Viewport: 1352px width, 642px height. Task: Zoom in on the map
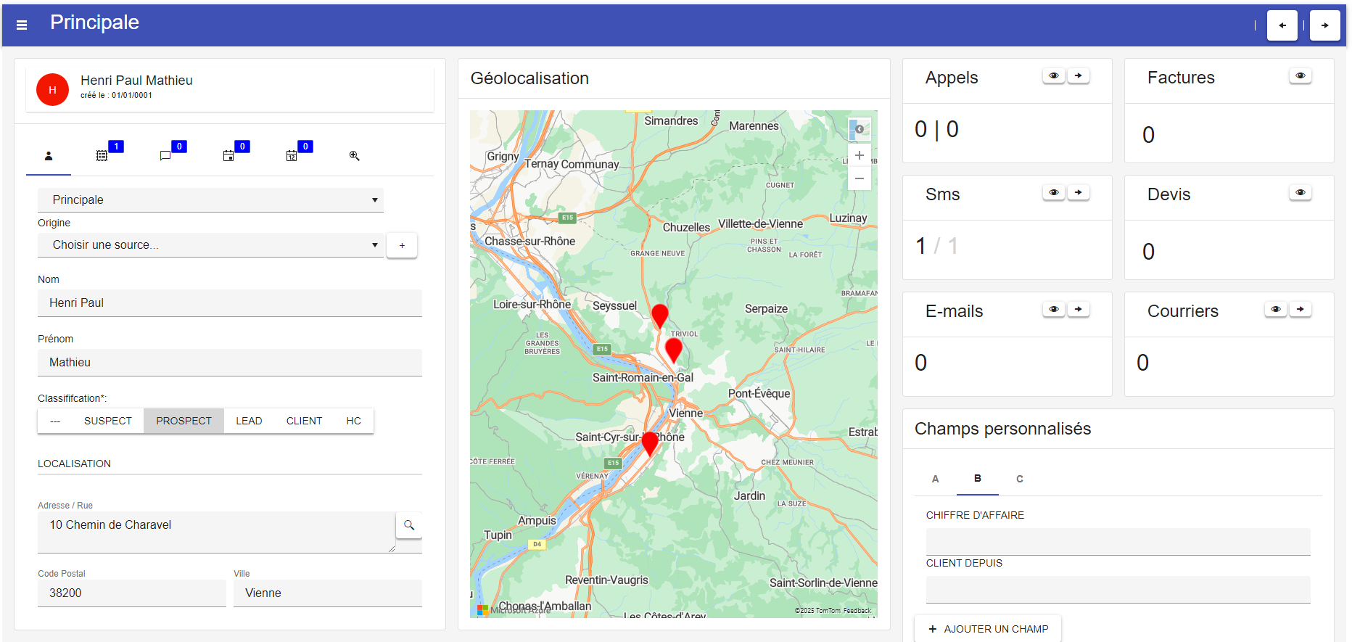[x=860, y=155]
